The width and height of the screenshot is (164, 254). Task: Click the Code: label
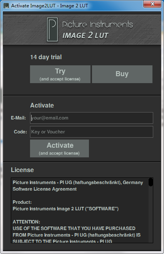point(20,132)
